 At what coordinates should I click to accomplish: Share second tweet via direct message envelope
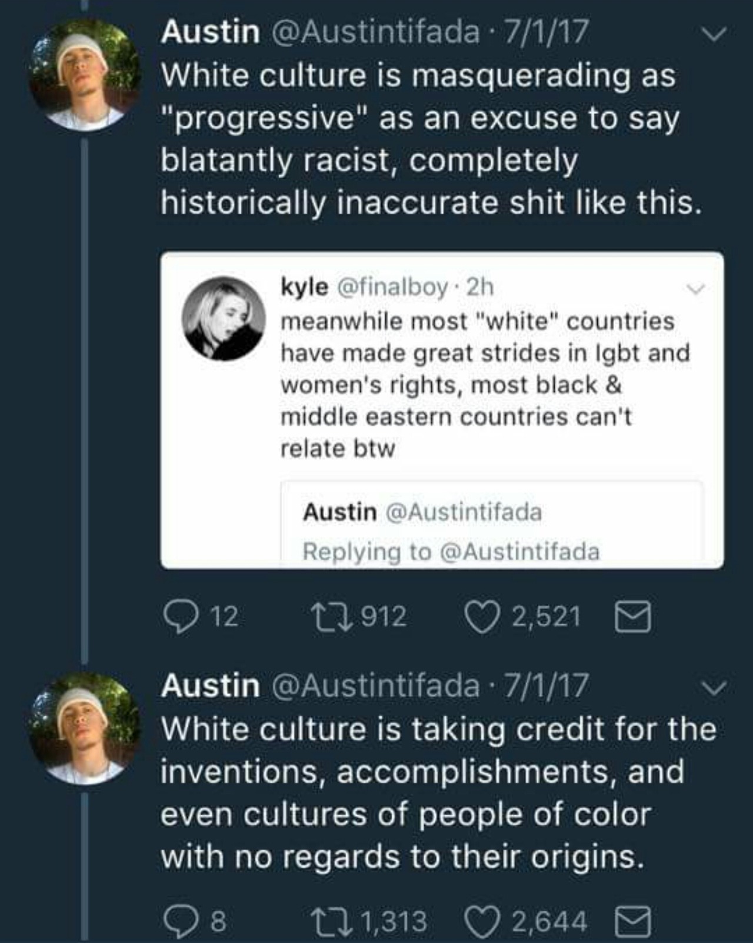click(632, 921)
